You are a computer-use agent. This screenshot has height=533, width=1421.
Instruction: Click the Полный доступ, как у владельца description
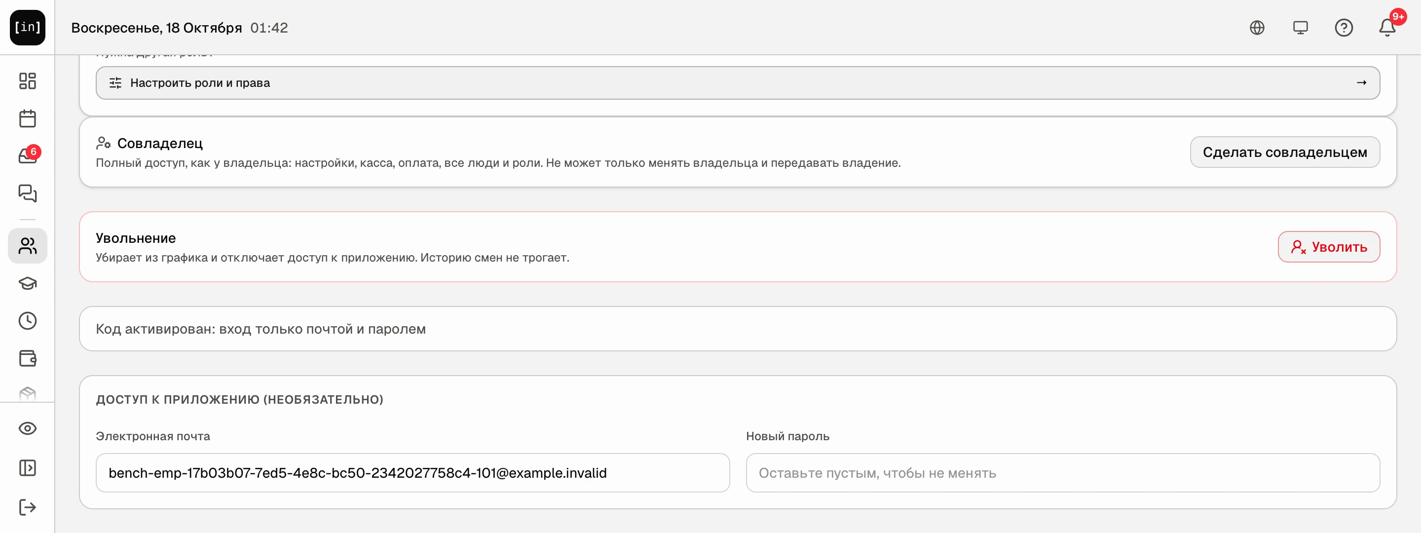498,163
